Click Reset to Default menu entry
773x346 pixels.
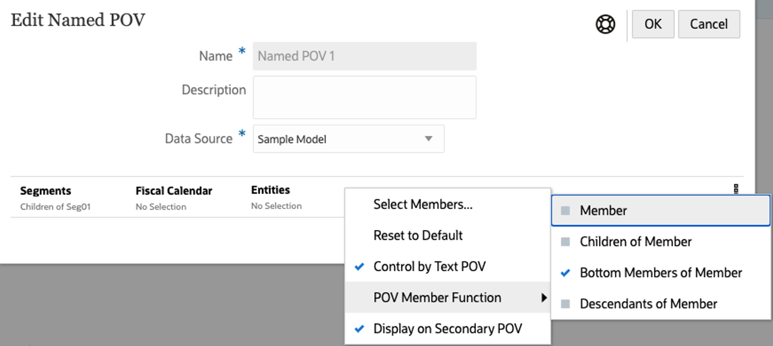tap(418, 235)
